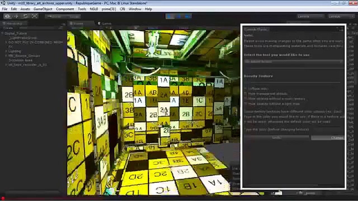Collapse the Digital_Tutors hierarchy item
The image size is (358, 201).
coord(3,33)
